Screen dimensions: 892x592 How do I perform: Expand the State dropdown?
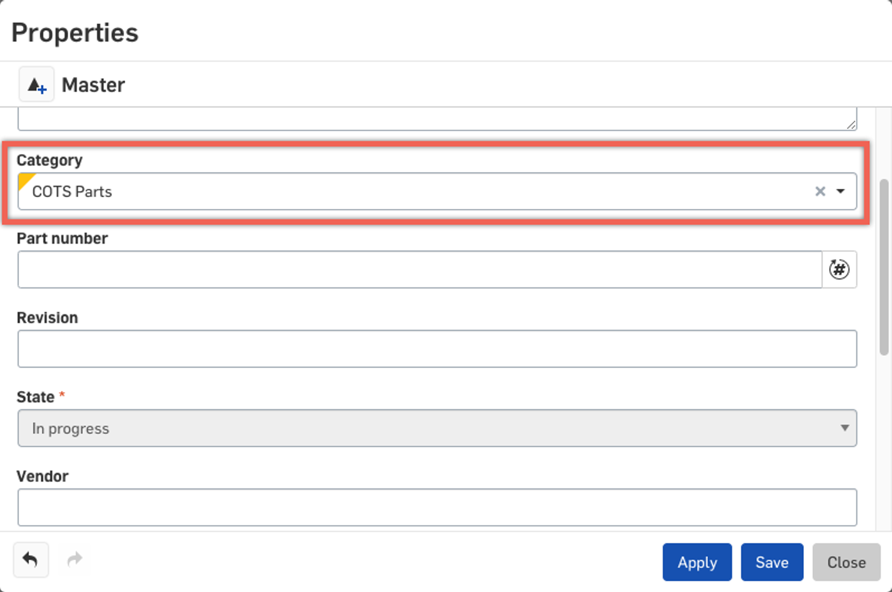[844, 428]
